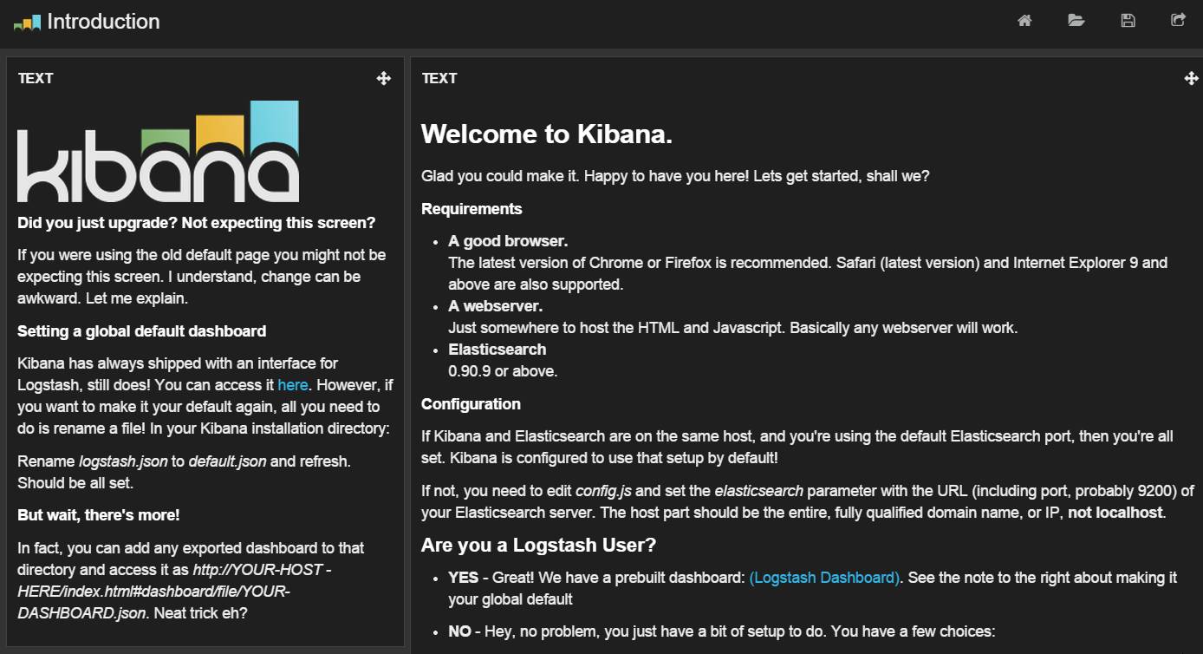The width and height of the screenshot is (1203, 654).
Task: Click the 'Are you a Logstash User?' heading
Action: point(538,545)
